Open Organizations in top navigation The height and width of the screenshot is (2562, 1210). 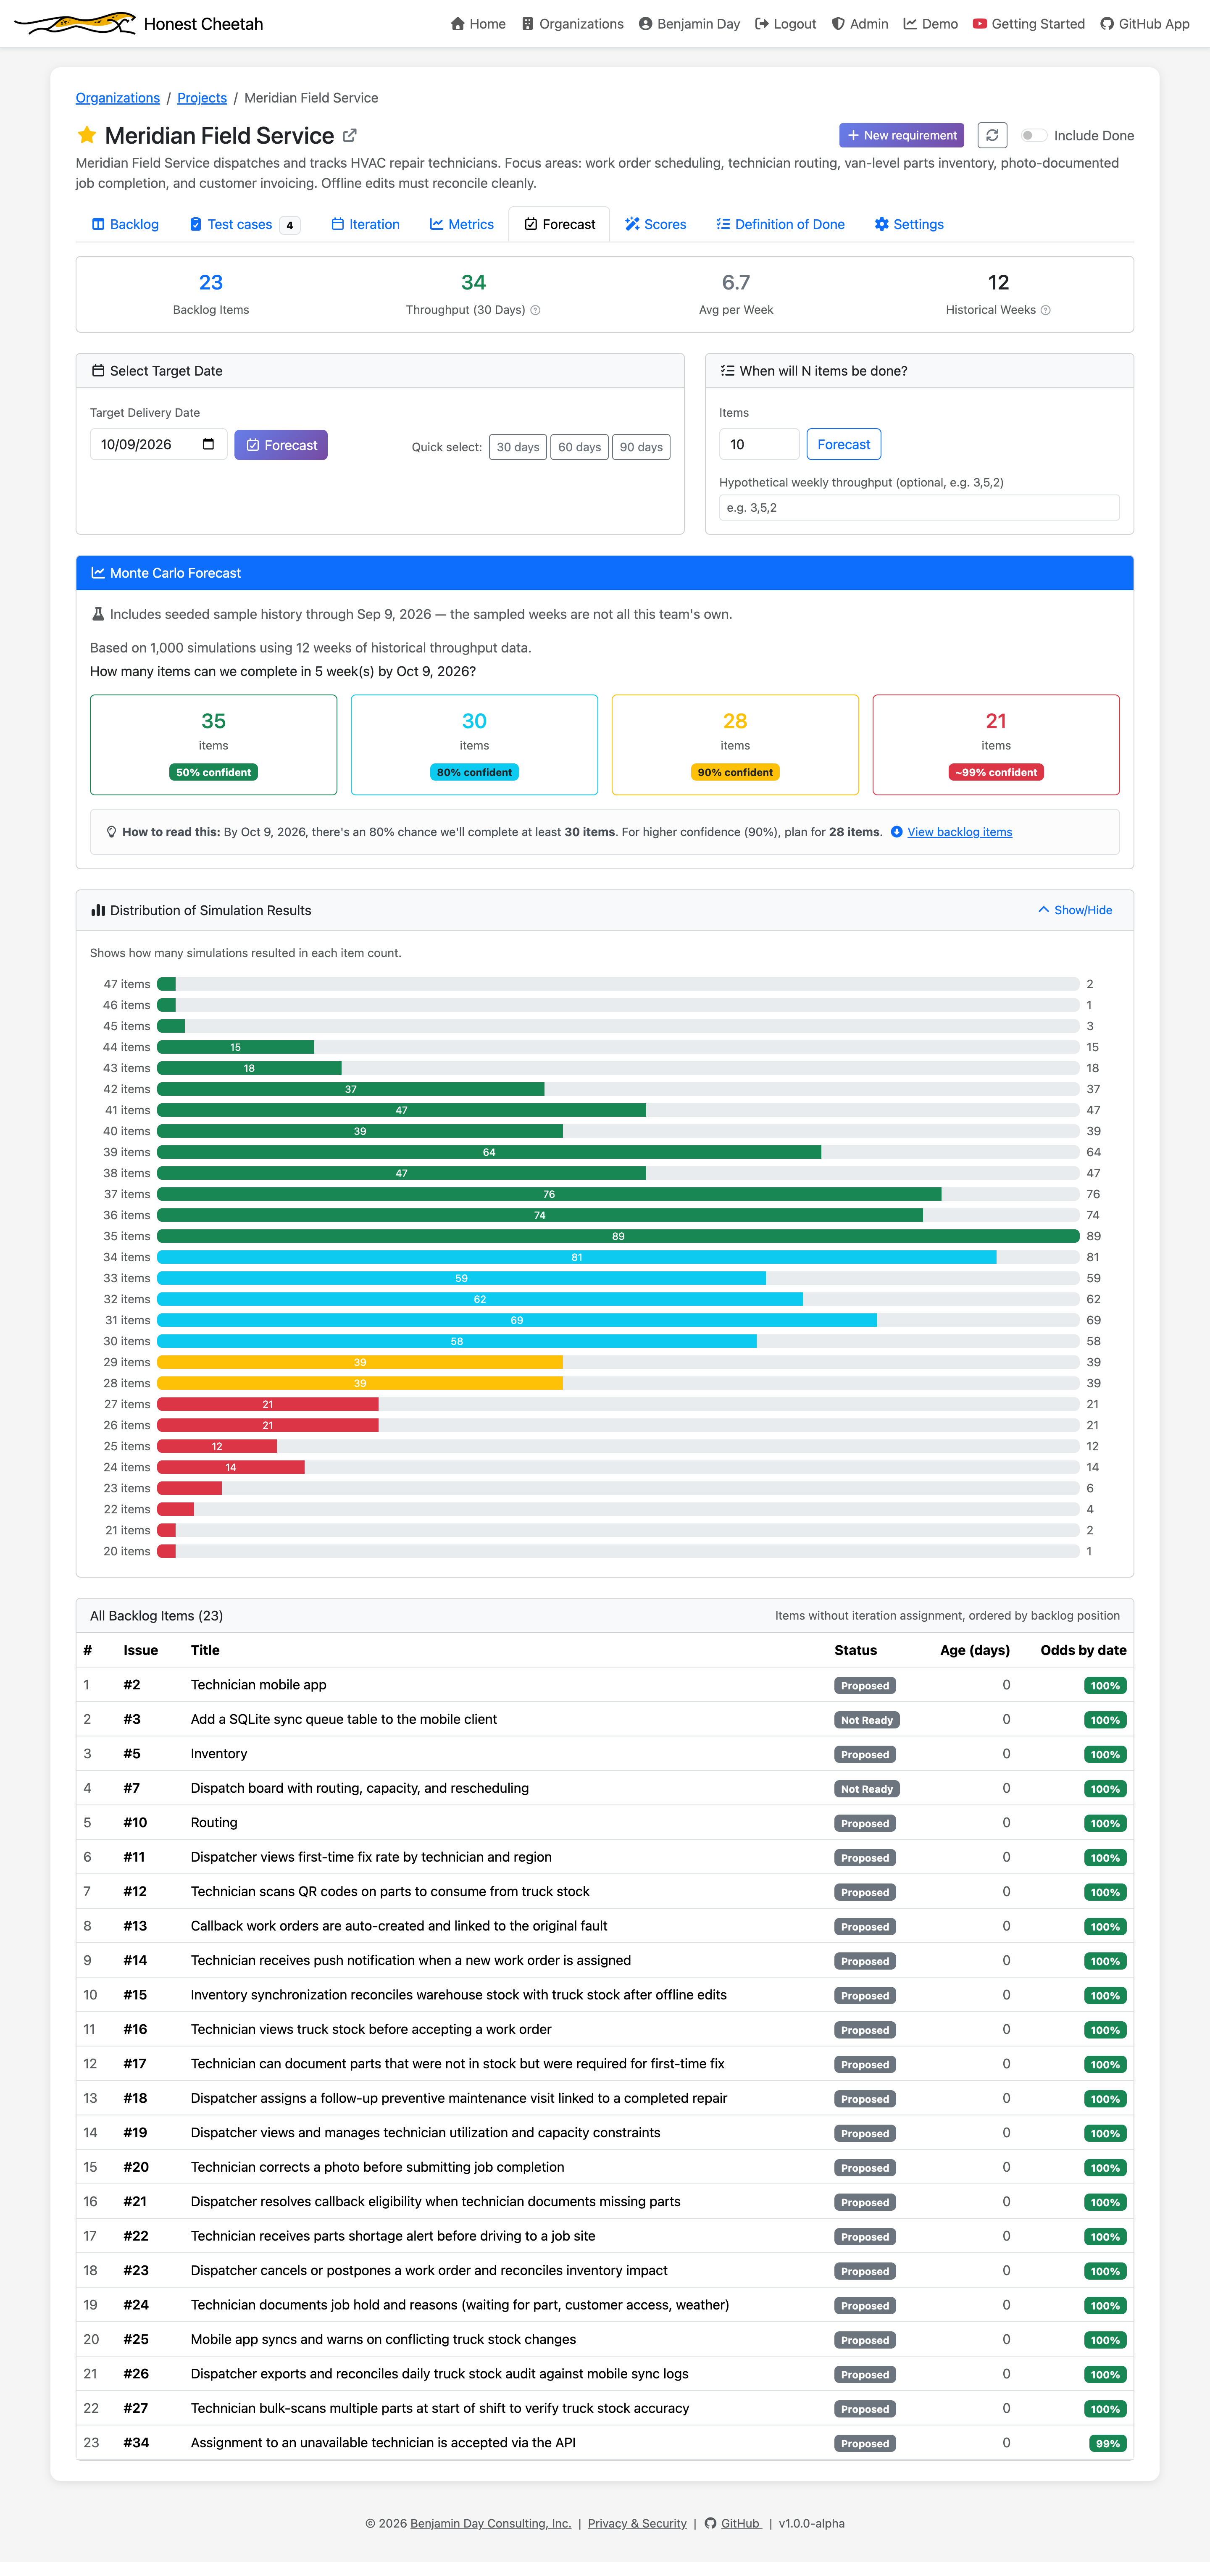coord(573,24)
